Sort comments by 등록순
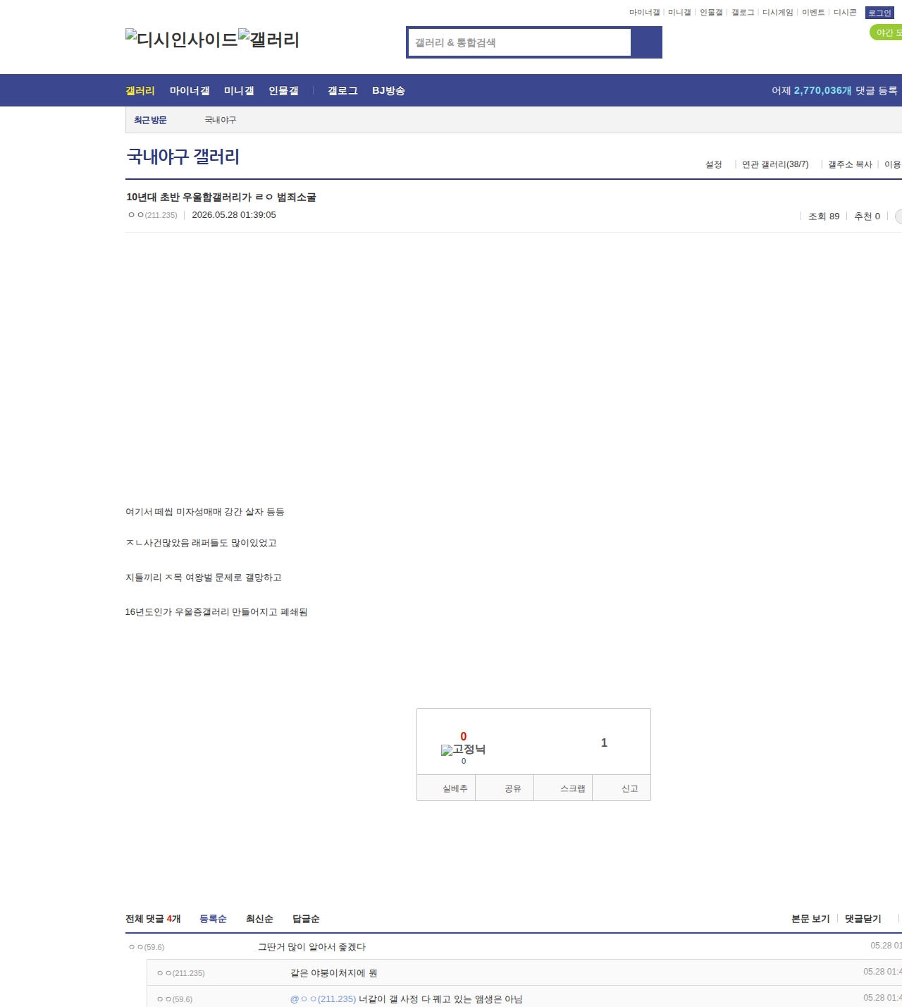The width and height of the screenshot is (902, 1007). [213, 919]
